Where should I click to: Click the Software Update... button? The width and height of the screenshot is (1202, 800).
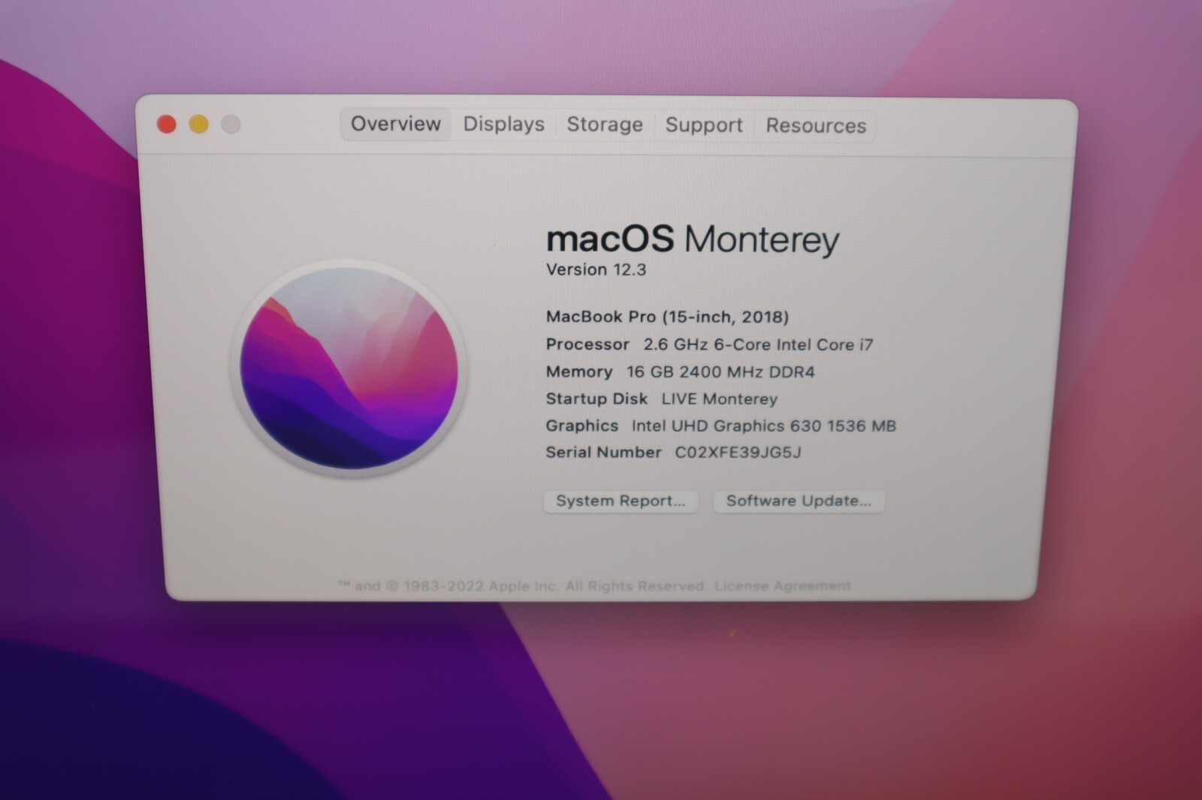pyautogui.click(x=799, y=501)
